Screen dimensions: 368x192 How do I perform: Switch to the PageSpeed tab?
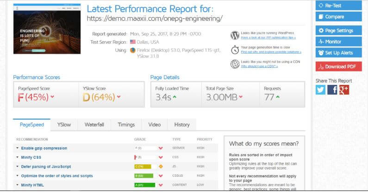[x=31, y=125]
